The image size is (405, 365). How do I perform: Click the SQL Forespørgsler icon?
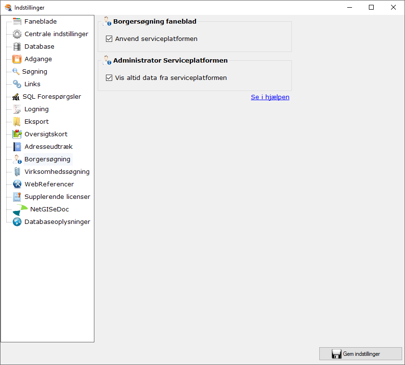(x=16, y=97)
